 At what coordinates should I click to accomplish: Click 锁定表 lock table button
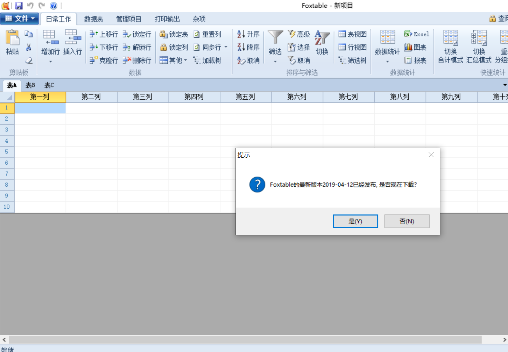click(174, 34)
